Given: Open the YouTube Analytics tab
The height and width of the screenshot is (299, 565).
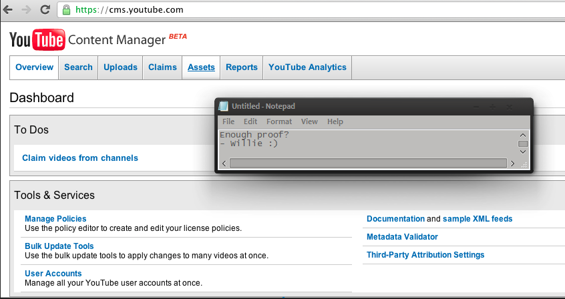Looking at the screenshot, I should (307, 67).
